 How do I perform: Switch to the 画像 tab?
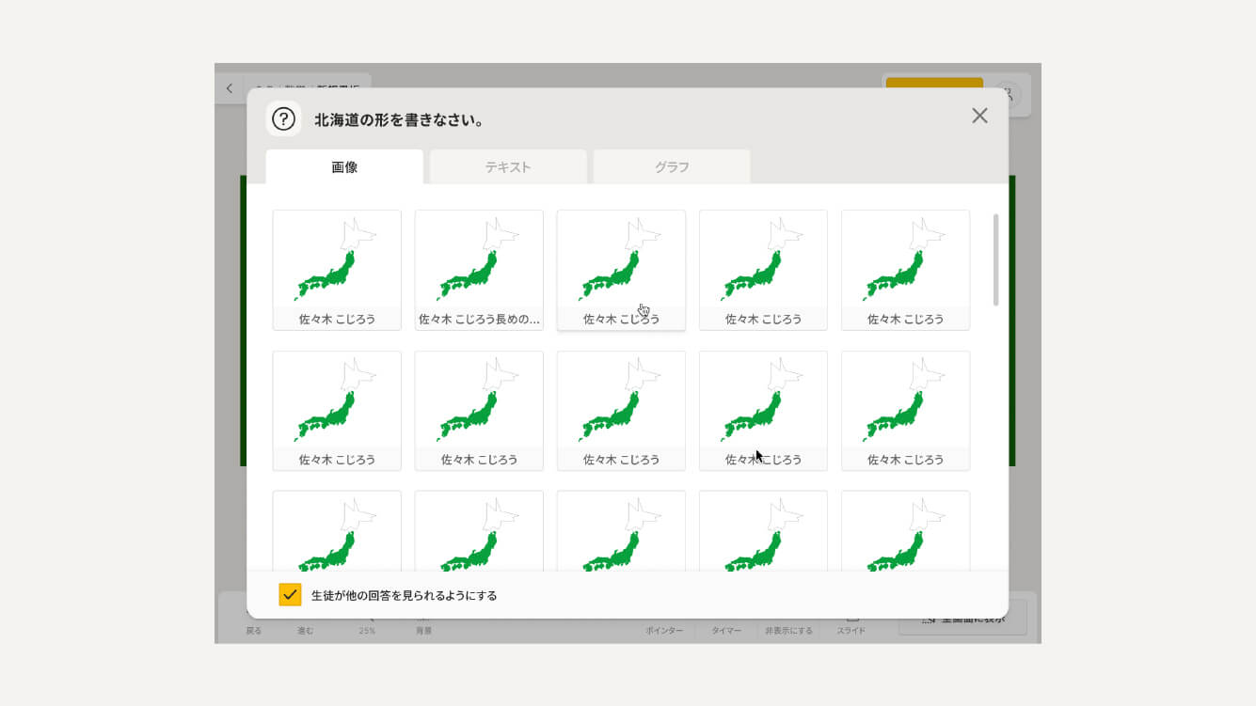coord(344,167)
